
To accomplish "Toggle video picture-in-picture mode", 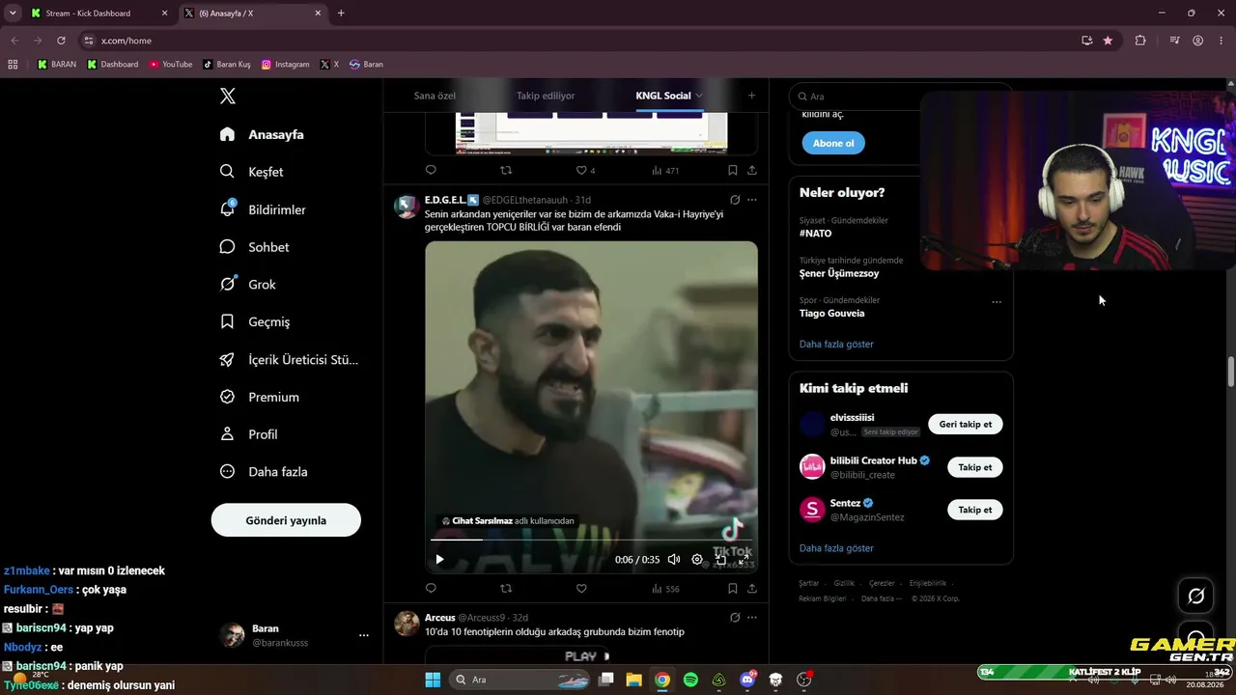I will tap(720, 559).
